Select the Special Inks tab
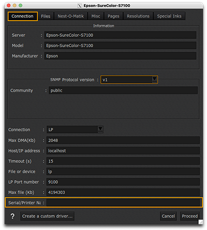 point(169,16)
